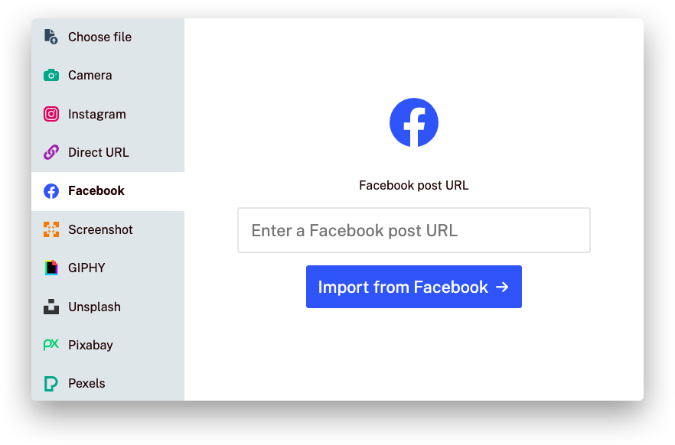Switch to the Unsplash tab

point(108,307)
